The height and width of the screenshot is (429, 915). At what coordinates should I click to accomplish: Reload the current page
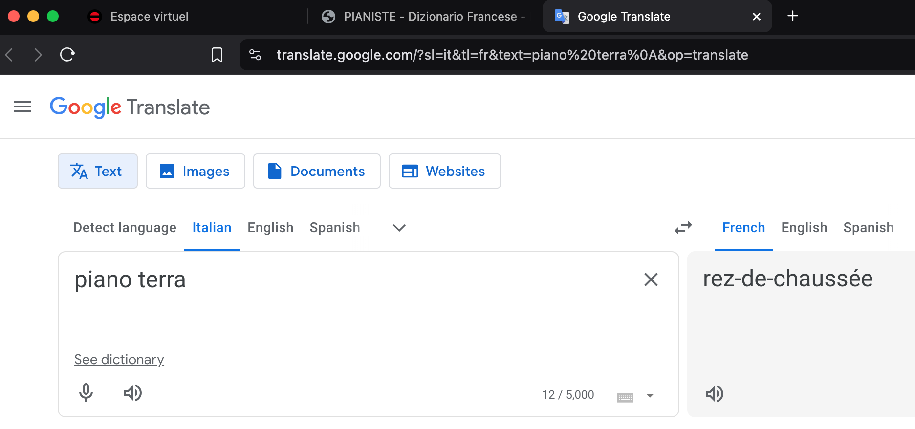(67, 55)
